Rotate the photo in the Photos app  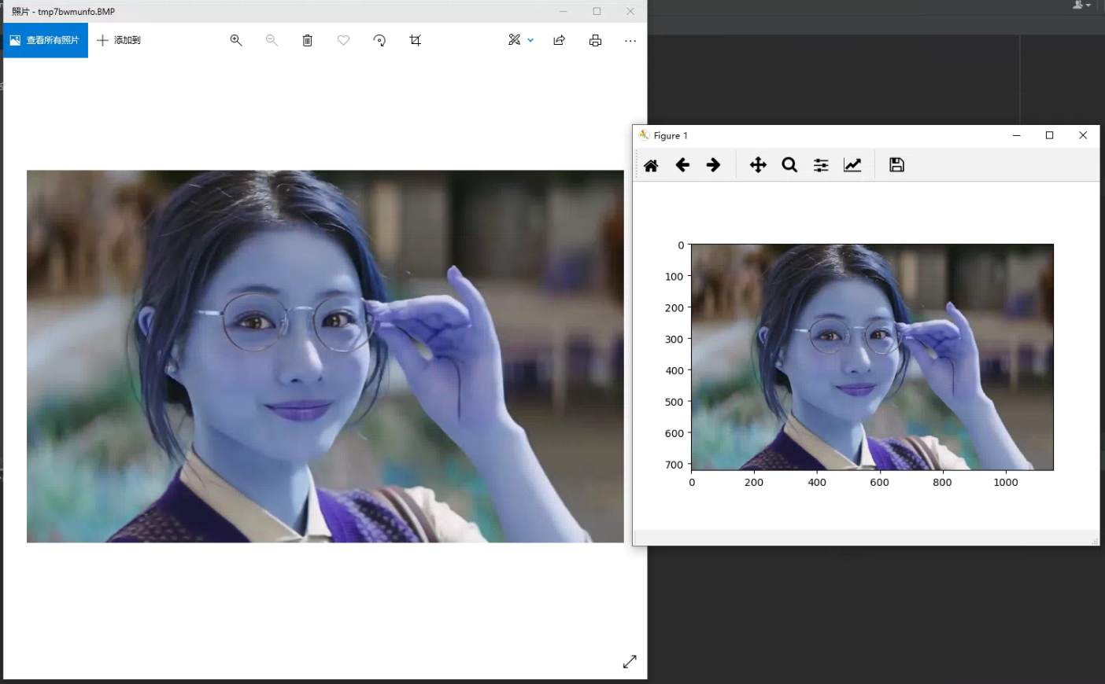click(379, 40)
